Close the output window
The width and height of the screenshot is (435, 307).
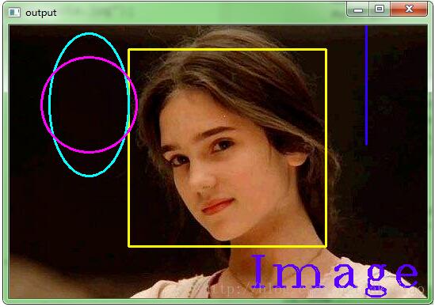click(409, 9)
